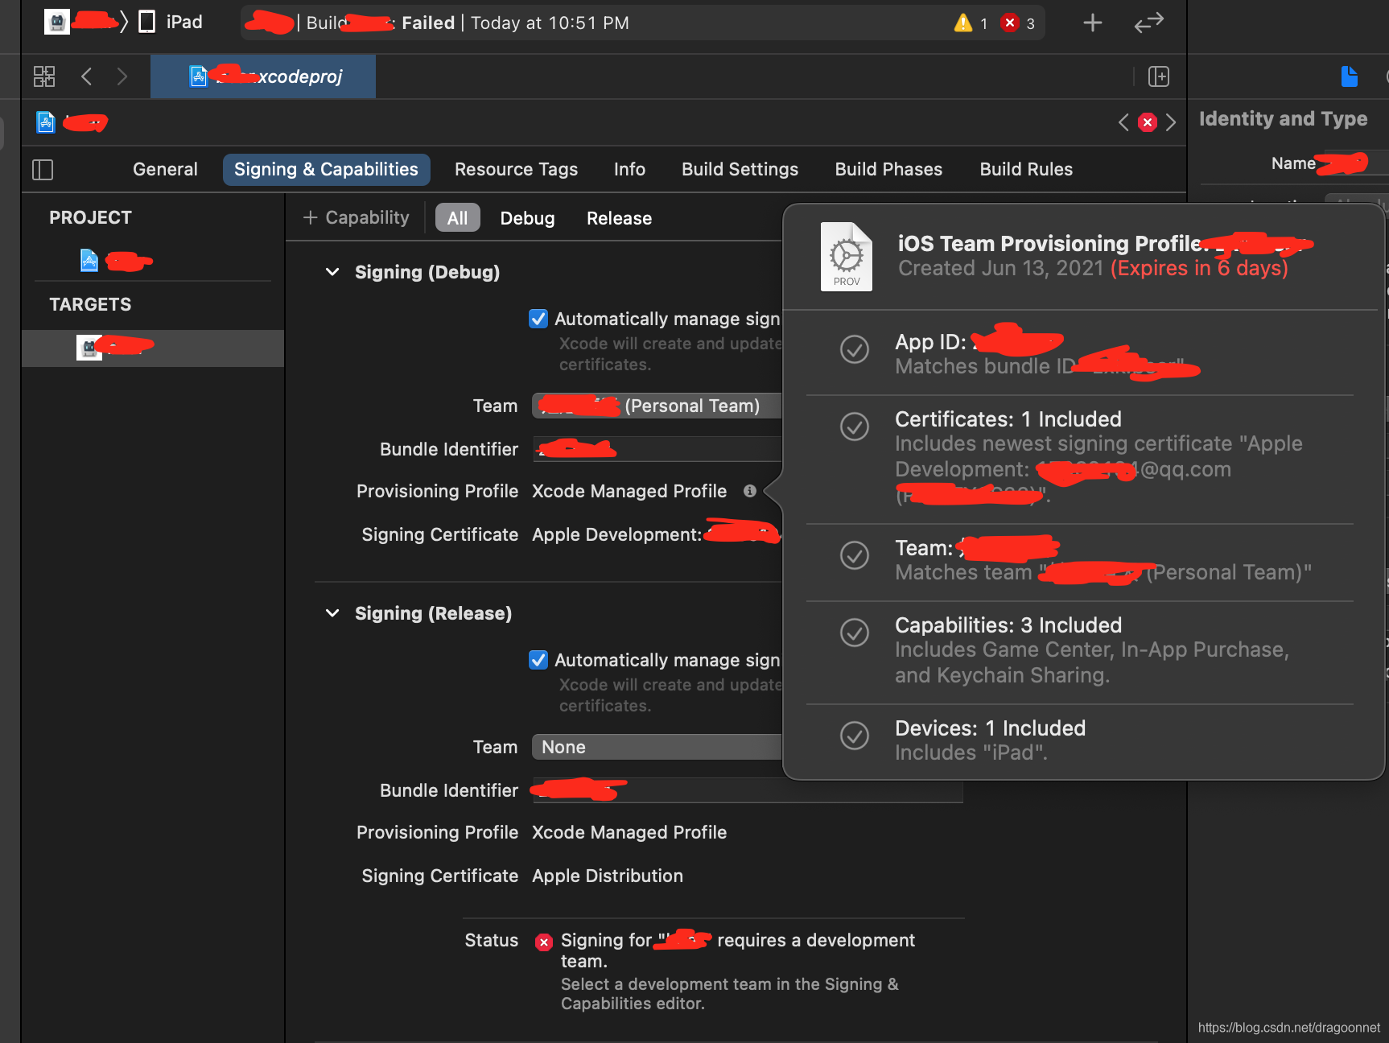Click the PROV provisioning profile icon

[847, 257]
